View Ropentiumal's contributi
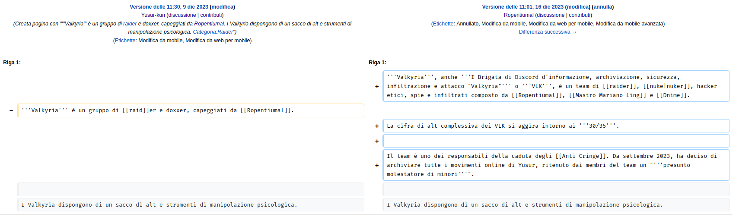Screen dimensions: 736x217 (580, 15)
